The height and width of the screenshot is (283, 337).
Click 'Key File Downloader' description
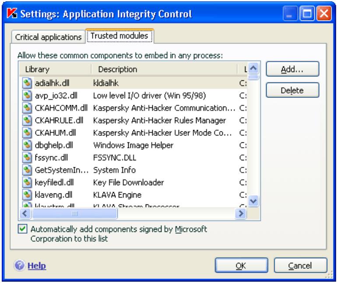129,183
